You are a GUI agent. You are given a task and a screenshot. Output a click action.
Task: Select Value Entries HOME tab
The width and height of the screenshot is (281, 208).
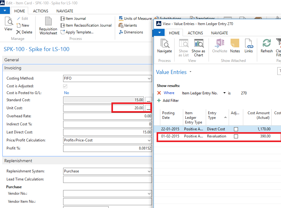pyautogui.click(x=174, y=33)
